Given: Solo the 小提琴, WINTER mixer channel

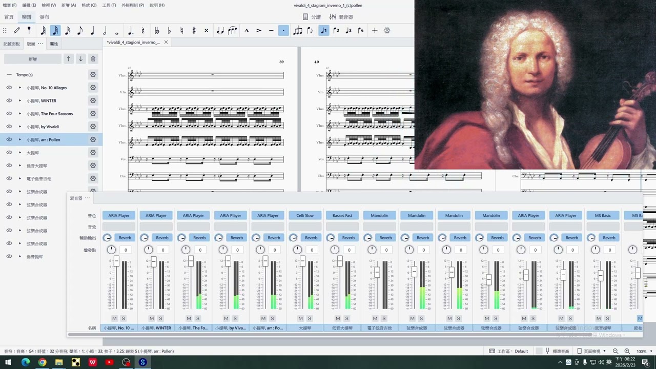Looking at the screenshot, I should click(160, 318).
